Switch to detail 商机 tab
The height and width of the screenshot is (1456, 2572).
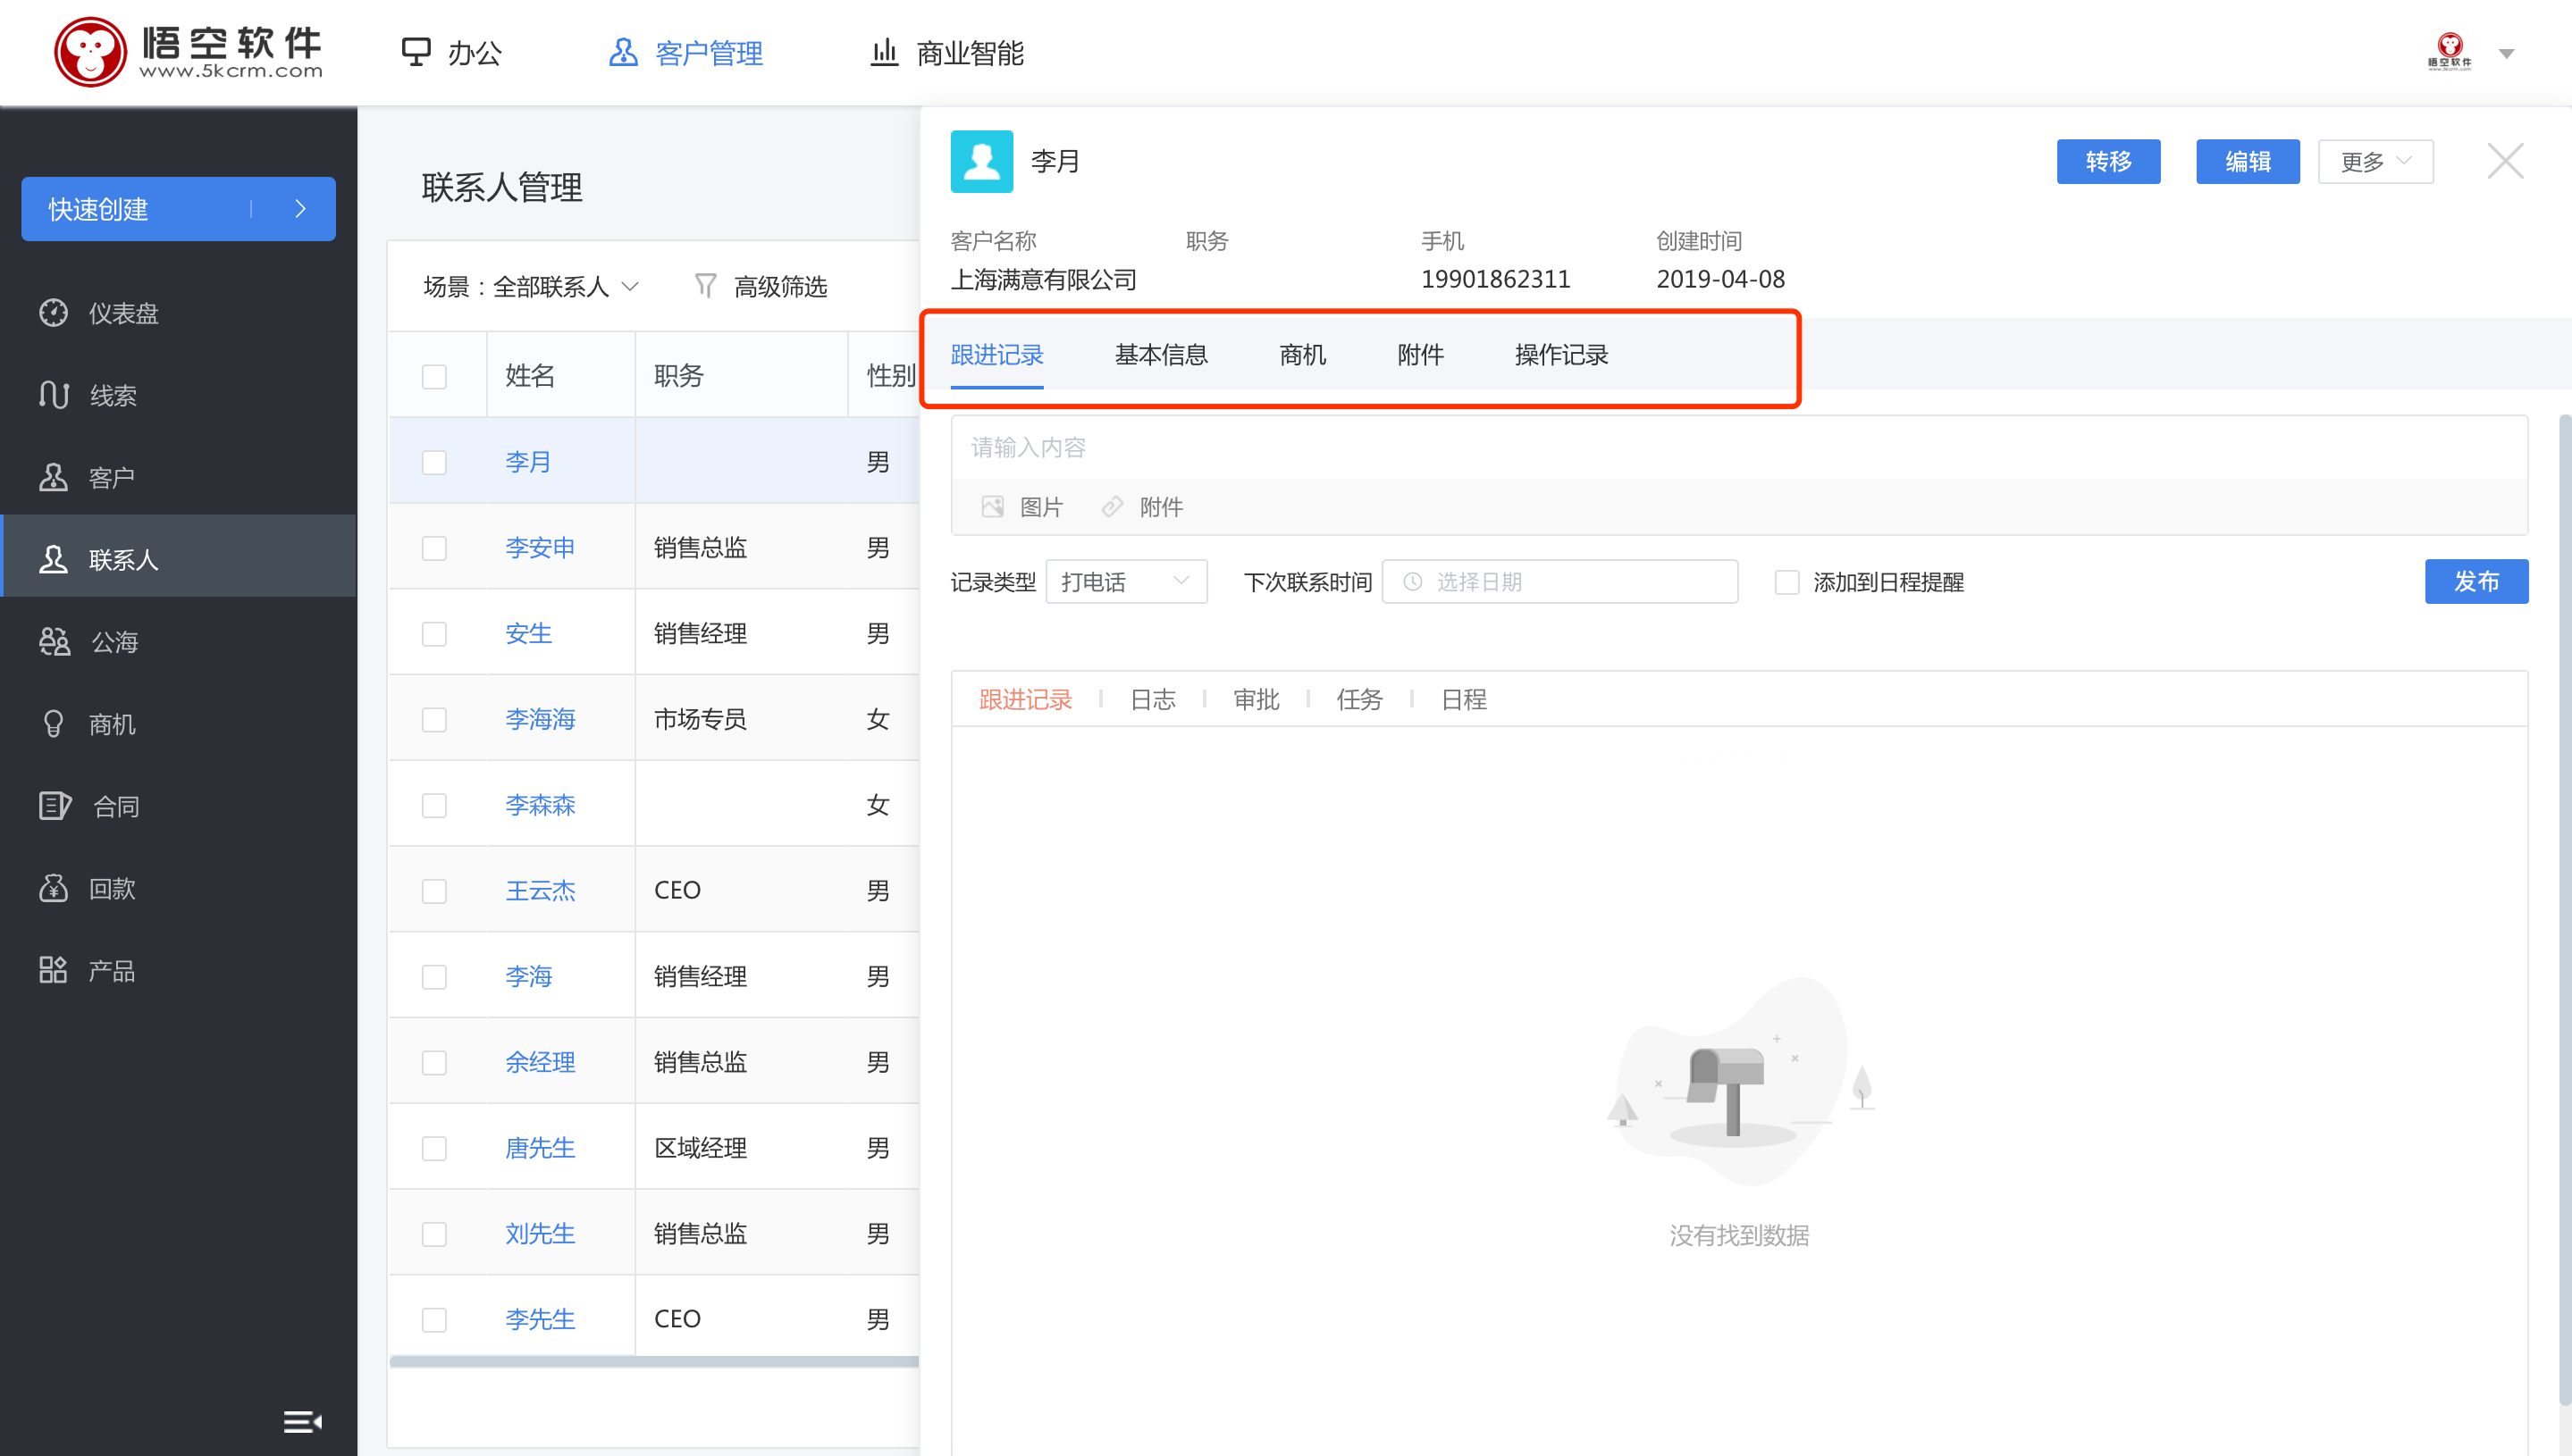(1301, 355)
